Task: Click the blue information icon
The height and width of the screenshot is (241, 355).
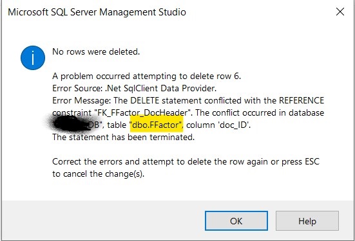Action: click(33, 58)
